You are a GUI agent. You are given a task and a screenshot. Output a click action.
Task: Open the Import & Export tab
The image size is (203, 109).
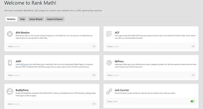coord(55,19)
